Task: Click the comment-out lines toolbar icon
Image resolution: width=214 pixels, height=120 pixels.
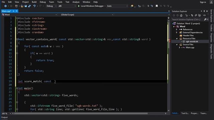Action: click(148, 6)
